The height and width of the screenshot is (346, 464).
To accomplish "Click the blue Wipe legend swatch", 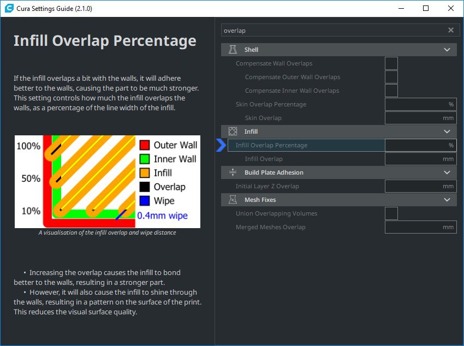I will point(145,200).
